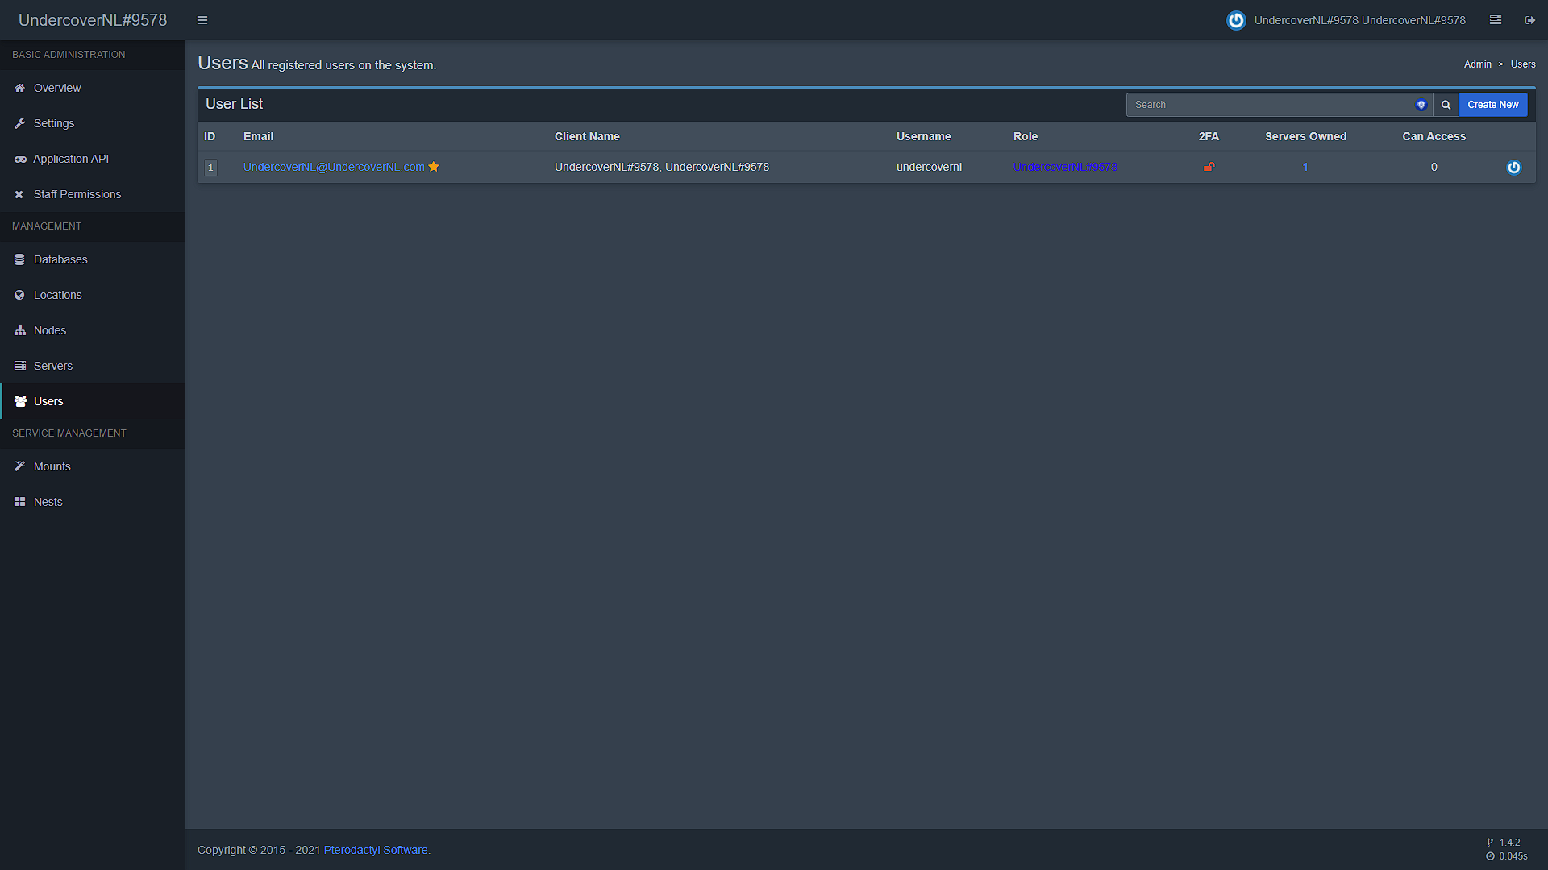Click the User List panel title
The width and height of the screenshot is (1548, 870).
pos(235,104)
